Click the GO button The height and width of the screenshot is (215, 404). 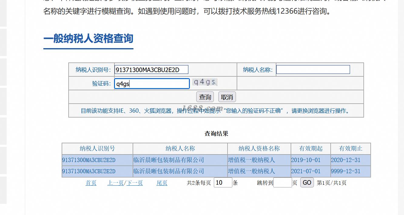tap(307, 183)
